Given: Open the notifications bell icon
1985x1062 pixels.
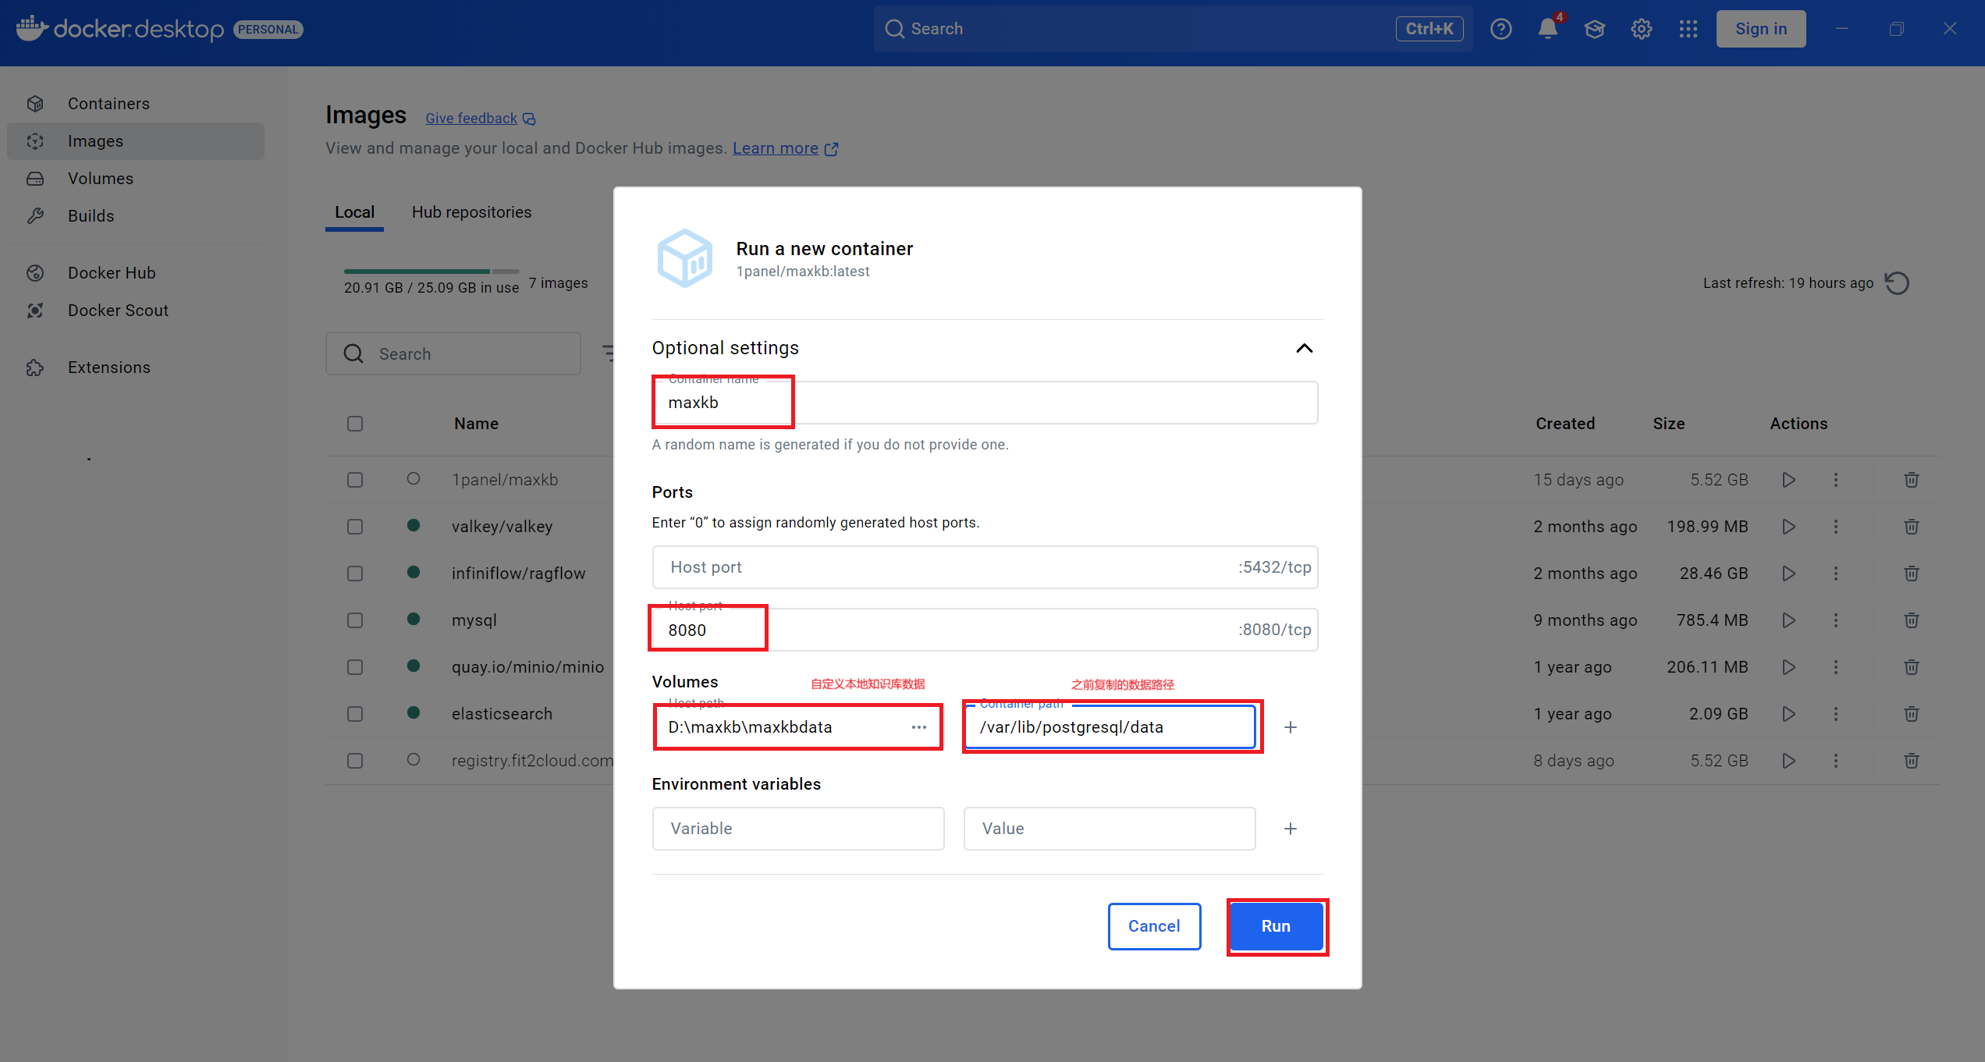Looking at the screenshot, I should tap(1547, 29).
